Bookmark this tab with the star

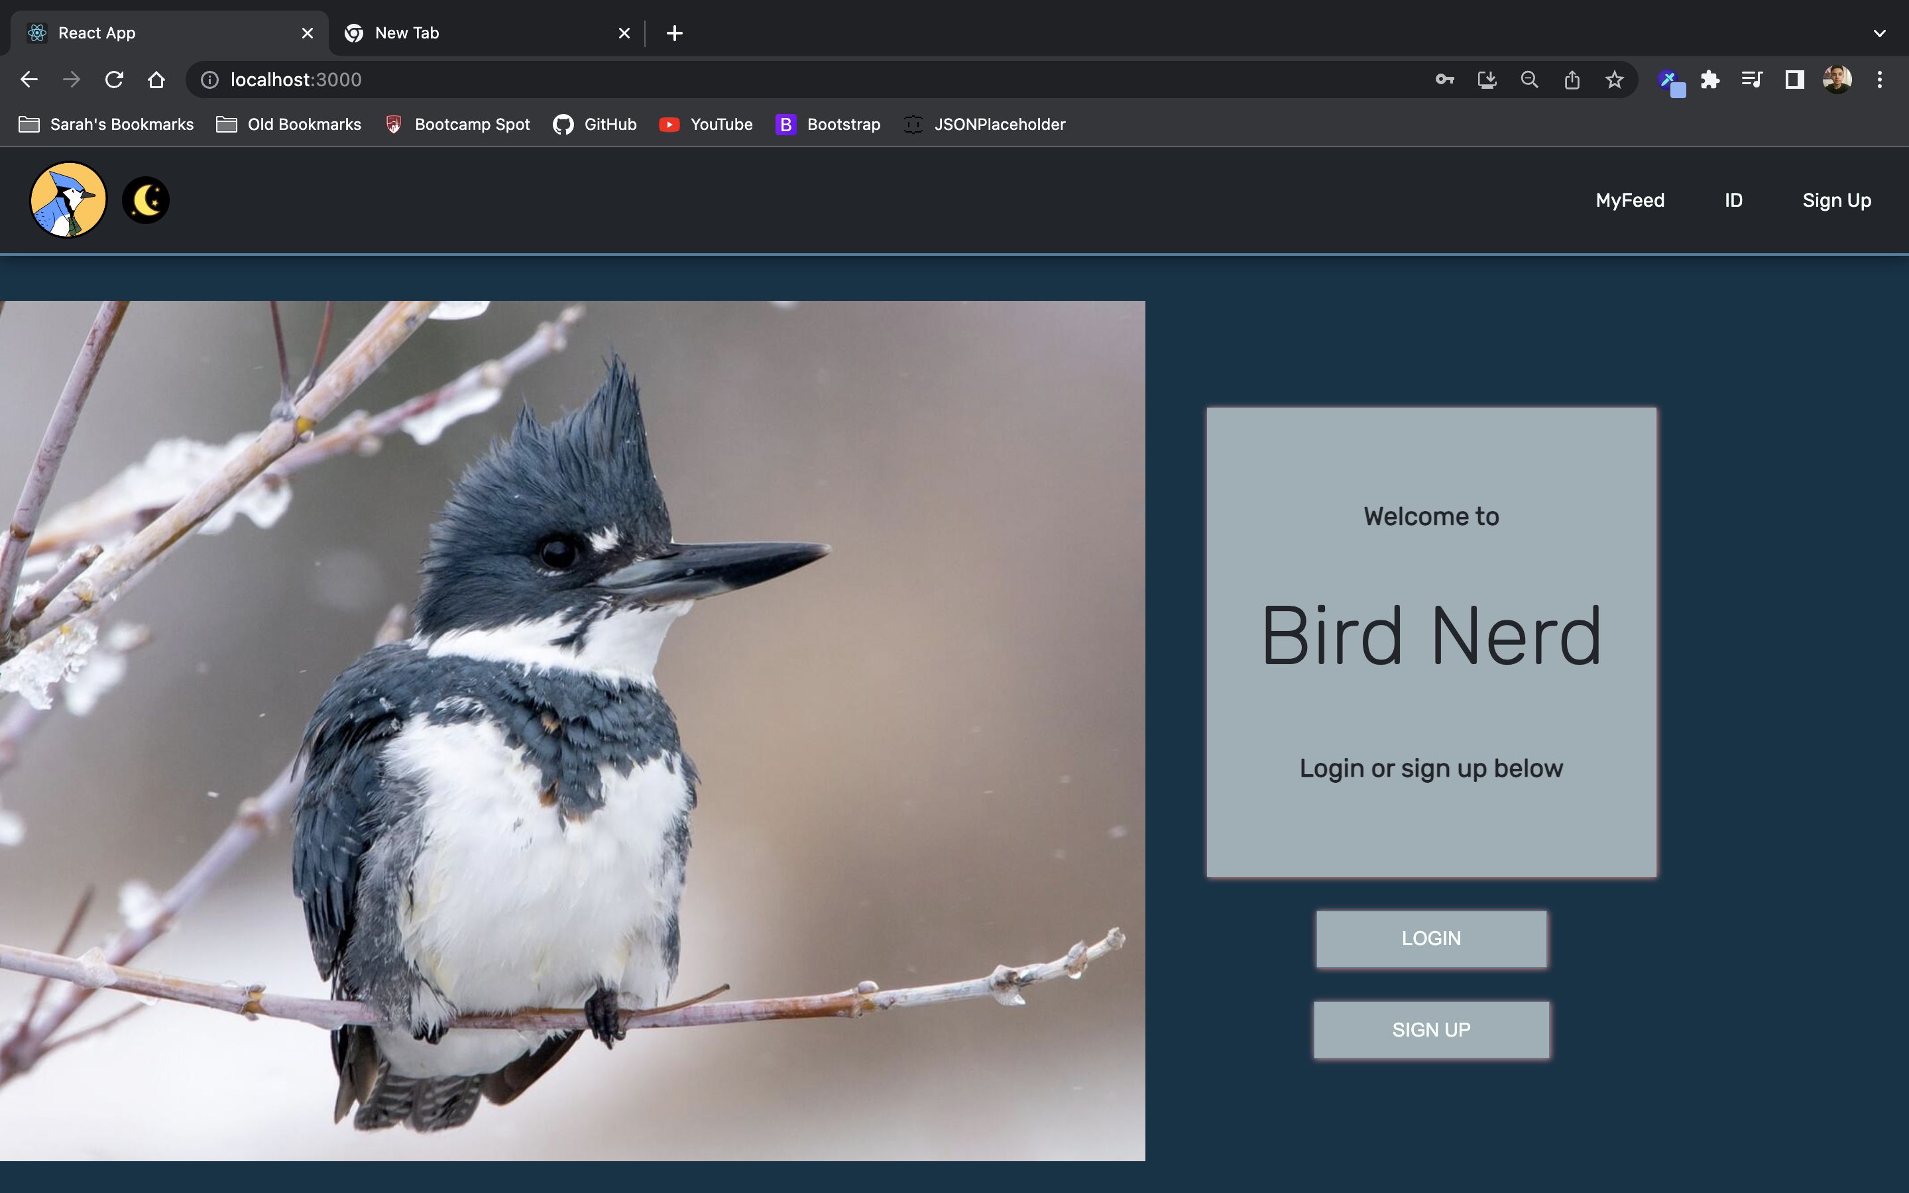coord(1614,80)
